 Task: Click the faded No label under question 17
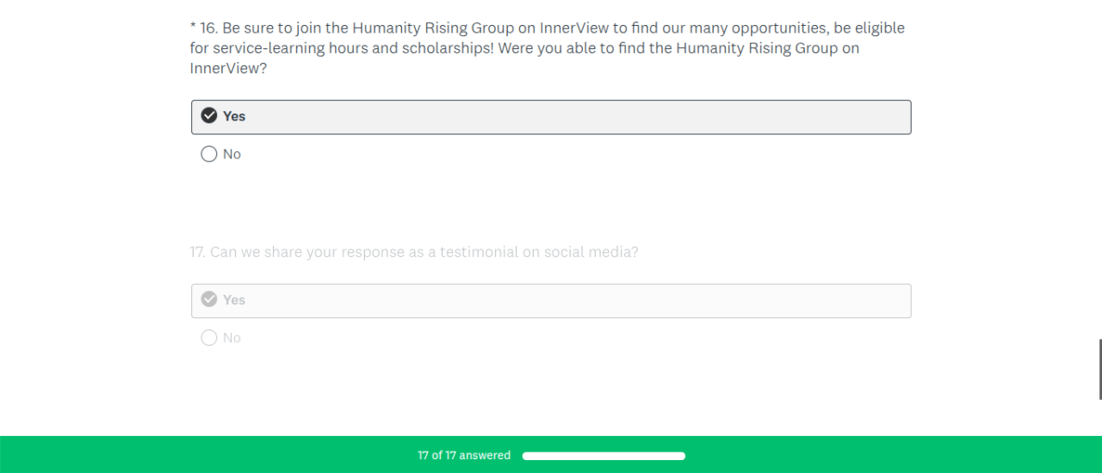[x=232, y=338]
